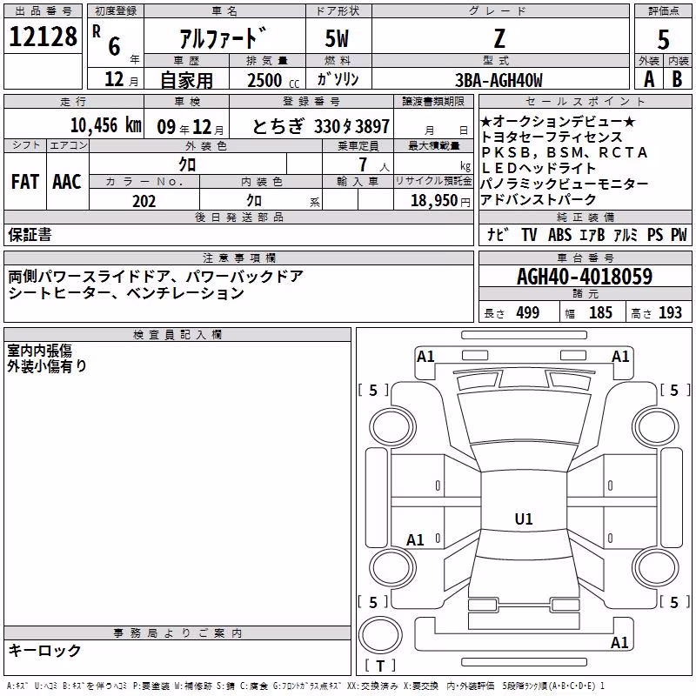Select the overall 評価点 score 5
The image size is (696, 696).
pos(663,40)
